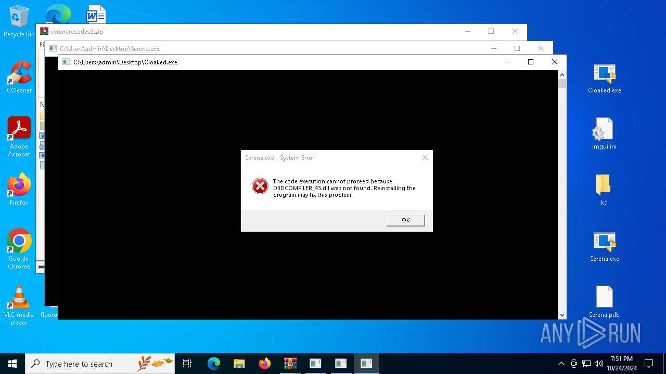Close the Serena.exe console window

pyautogui.click(x=541, y=48)
